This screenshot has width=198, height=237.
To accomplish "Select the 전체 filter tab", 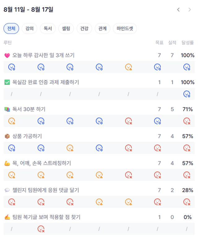I will coord(11,29).
